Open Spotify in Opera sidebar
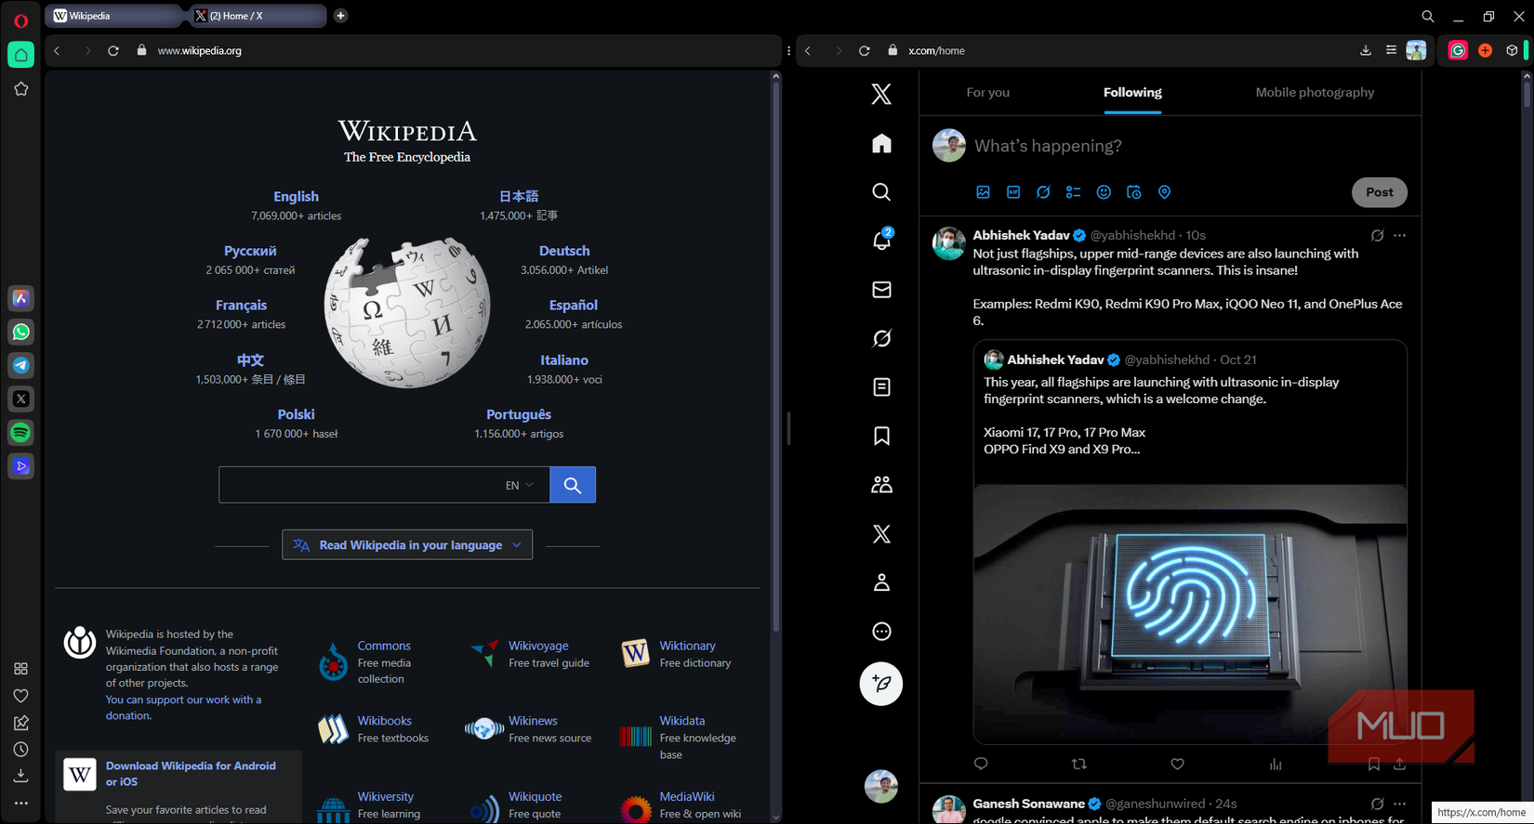 [x=20, y=432]
